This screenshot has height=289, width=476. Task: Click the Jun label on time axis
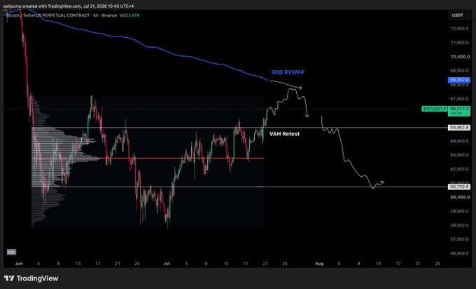tap(19, 264)
